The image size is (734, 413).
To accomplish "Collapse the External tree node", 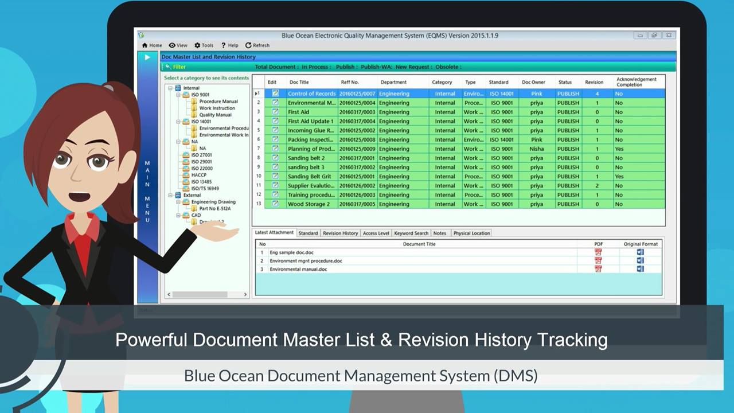I will click(x=170, y=195).
